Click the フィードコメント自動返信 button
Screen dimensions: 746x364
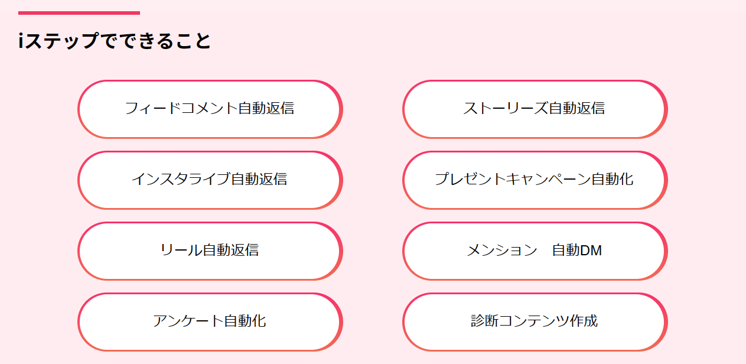click(x=210, y=109)
